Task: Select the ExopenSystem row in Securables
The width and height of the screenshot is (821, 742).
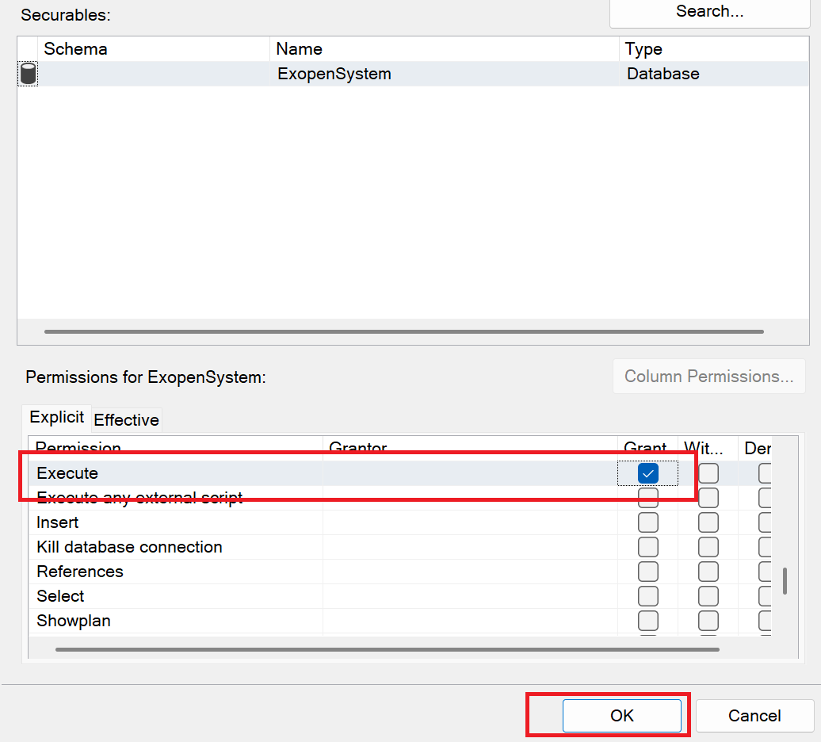Action: point(334,75)
